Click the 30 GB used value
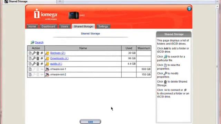The height and width of the screenshot is (124, 221). coord(132,53)
